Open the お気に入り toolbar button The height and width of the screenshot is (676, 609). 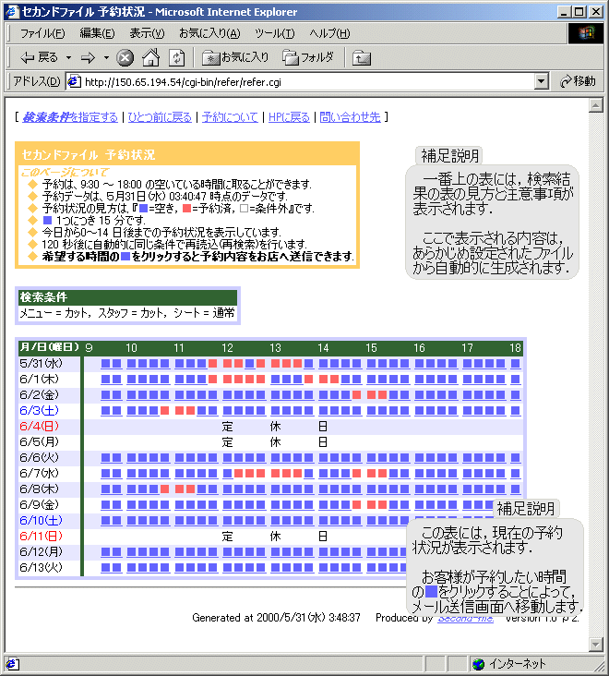point(235,57)
